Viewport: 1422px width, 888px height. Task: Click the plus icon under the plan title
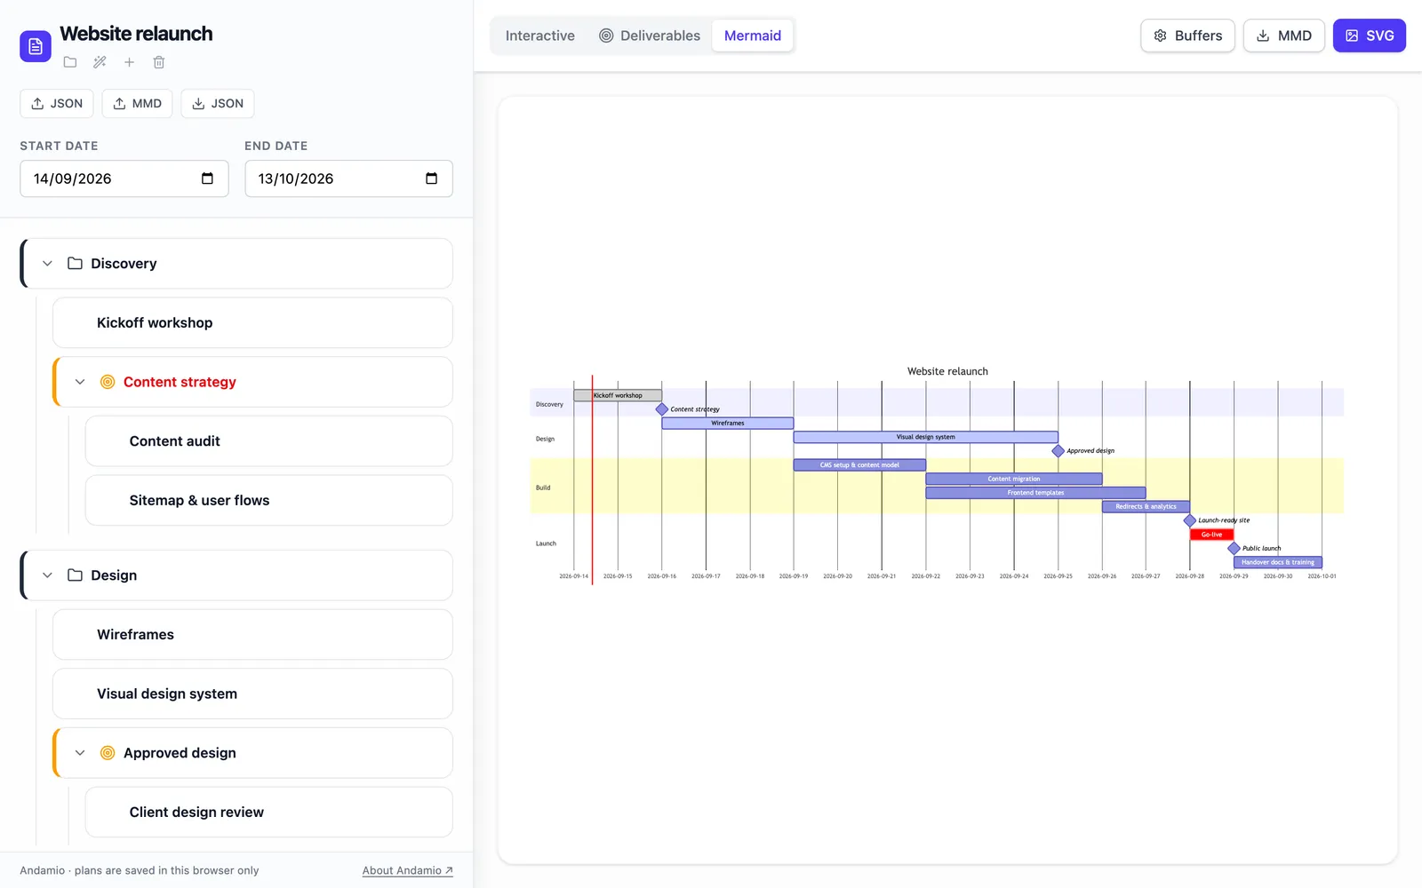pyautogui.click(x=129, y=62)
